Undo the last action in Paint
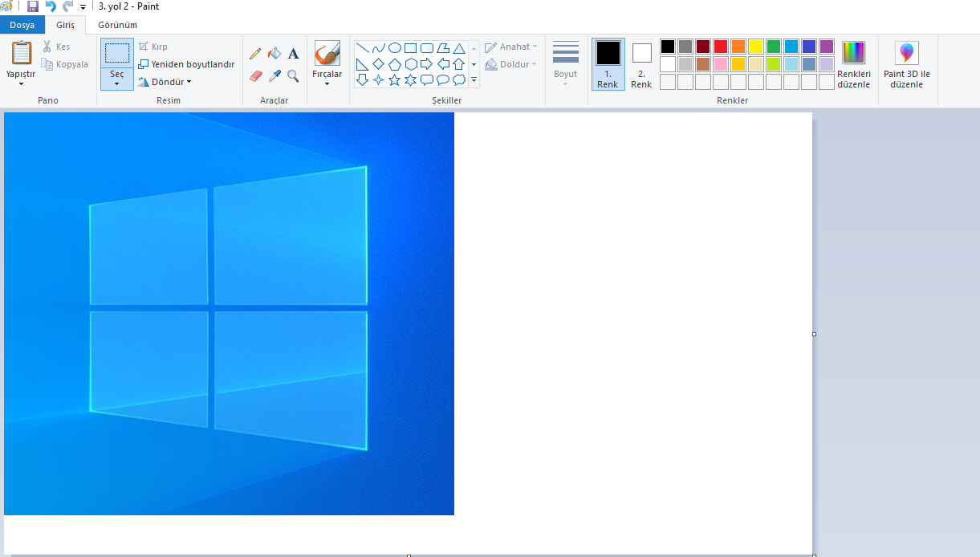980x557 pixels. (x=51, y=6)
